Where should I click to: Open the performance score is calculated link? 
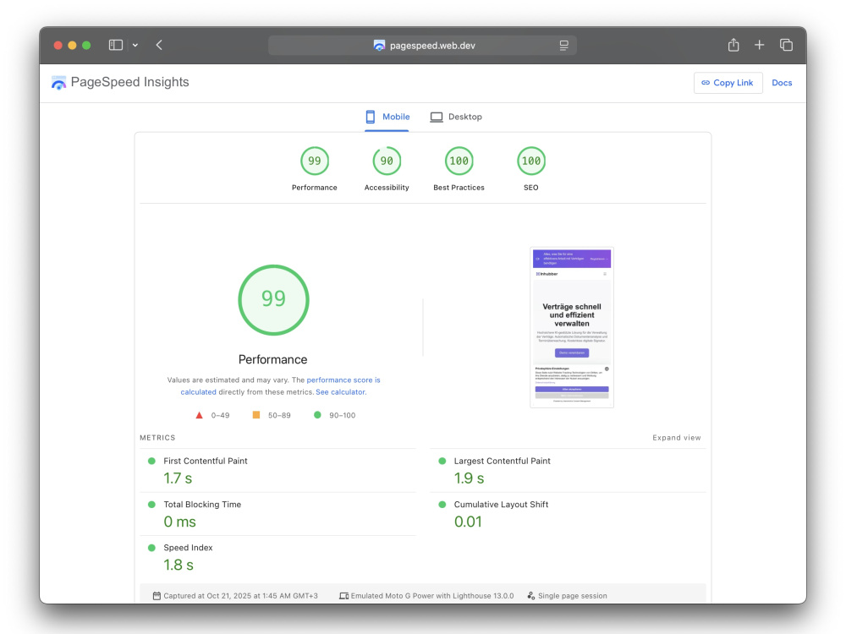(x=343, y=380)
